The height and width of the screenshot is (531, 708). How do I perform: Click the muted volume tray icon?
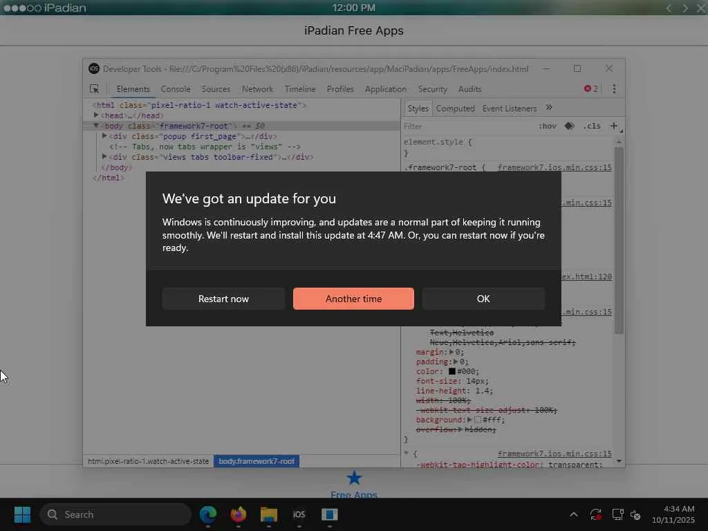(x=636, y=514)
